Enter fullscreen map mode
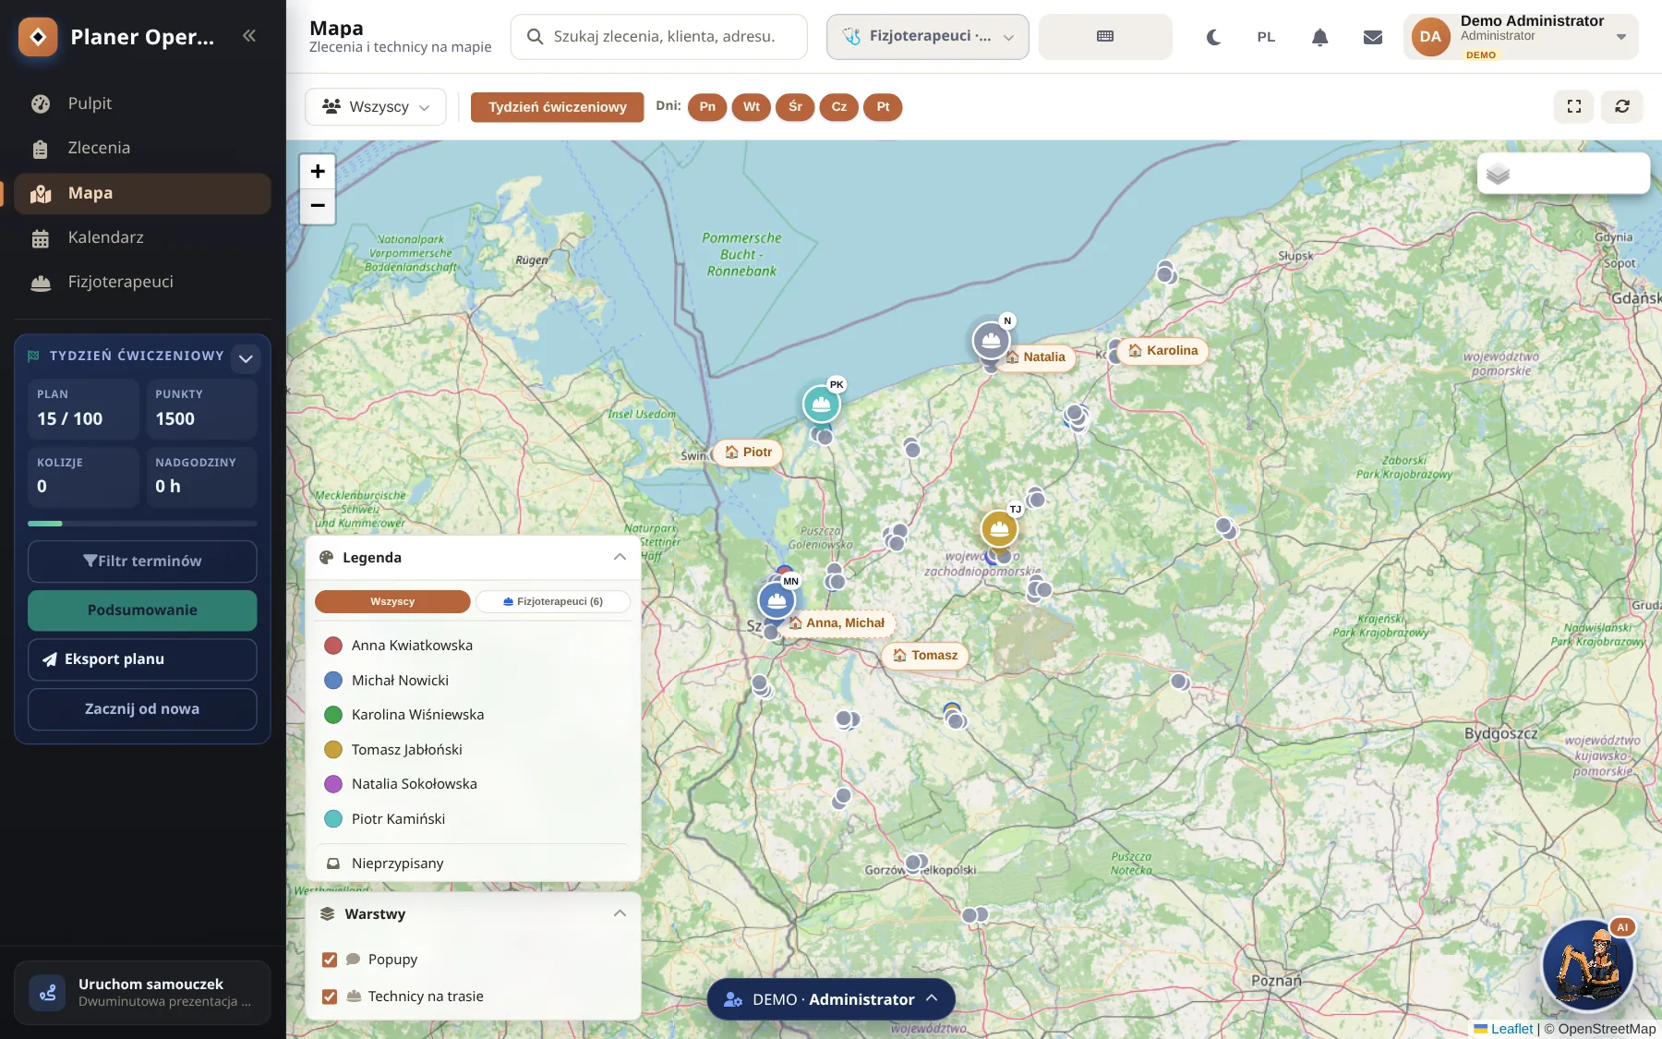Viewport: 1662px width, 1039px height. click(1574, 107)
